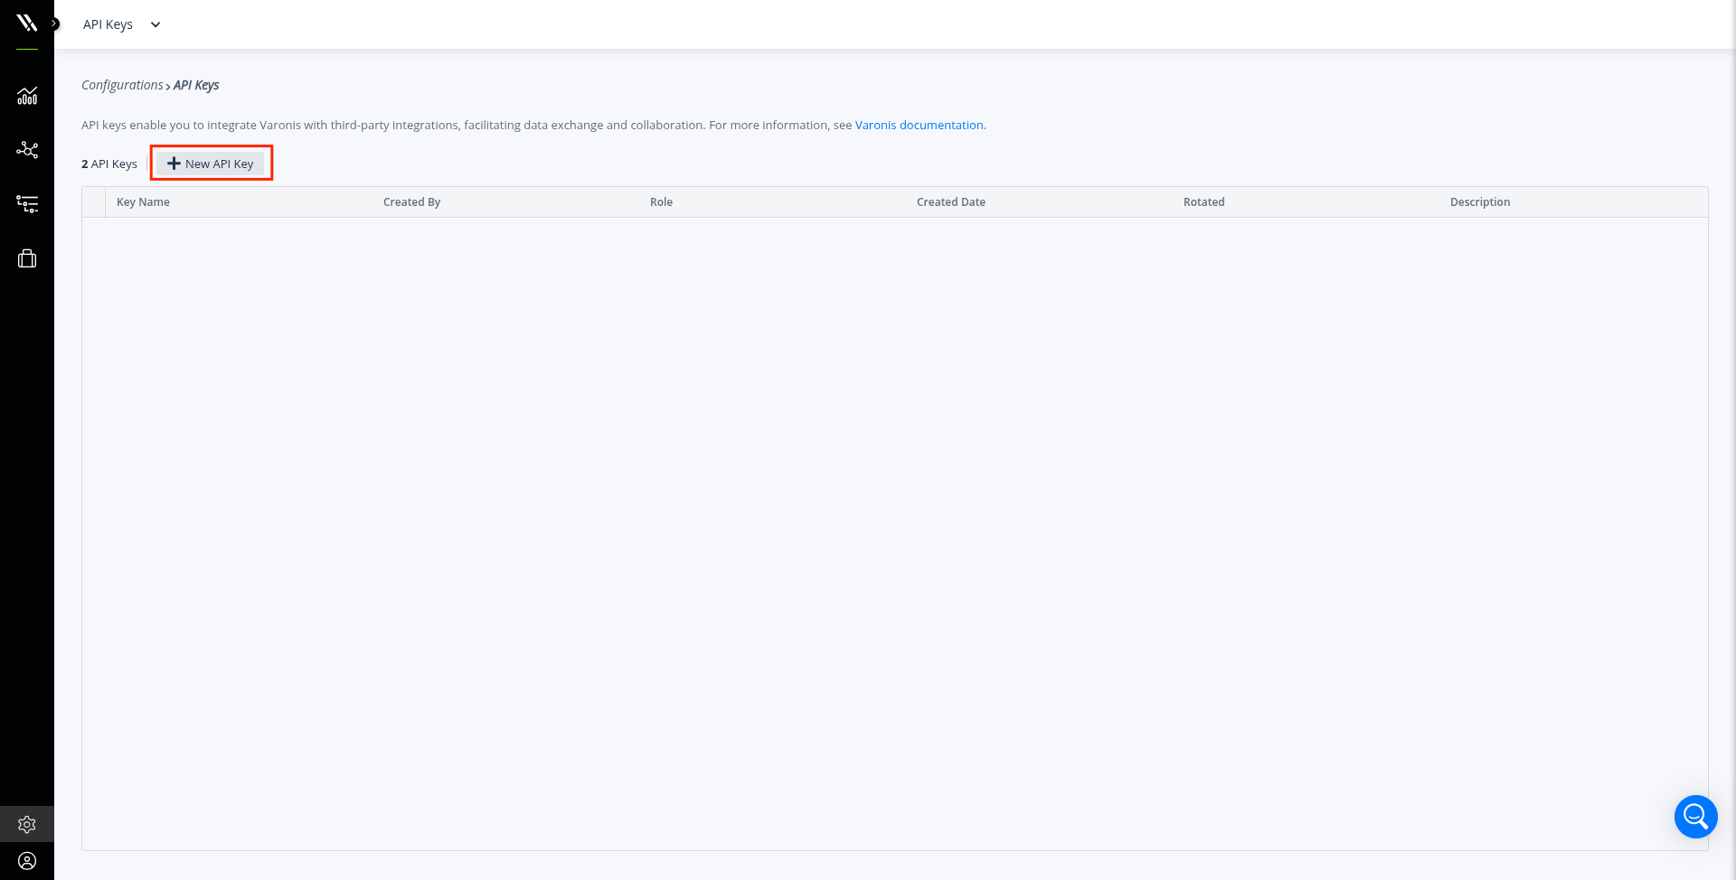Click the Rotated column header
The height and width of the screenshot is (880, 1736).
click(x=1203, y=202)
